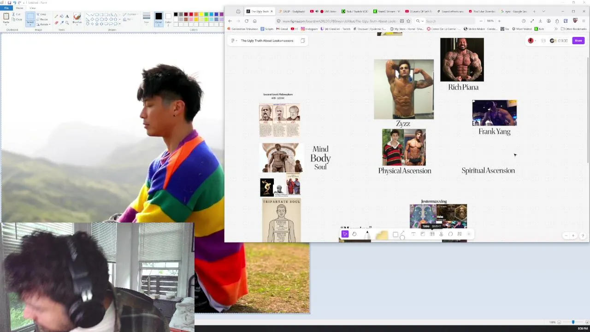Select the Color picker tool in Paint
Image resolution: width=590 pixels, height=332 pixels.
(x=62, y=22)
